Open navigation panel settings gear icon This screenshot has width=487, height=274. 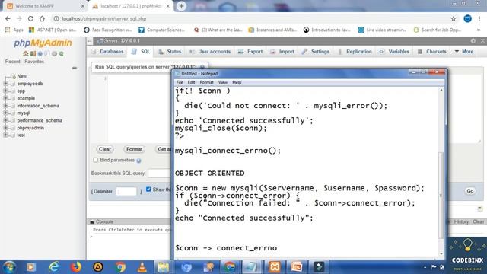(x=54, y=54)
